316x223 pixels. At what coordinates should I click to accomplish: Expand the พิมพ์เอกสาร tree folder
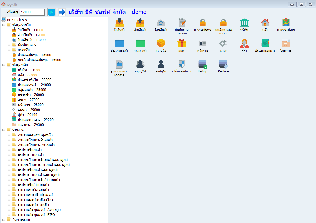coord(9,45)
